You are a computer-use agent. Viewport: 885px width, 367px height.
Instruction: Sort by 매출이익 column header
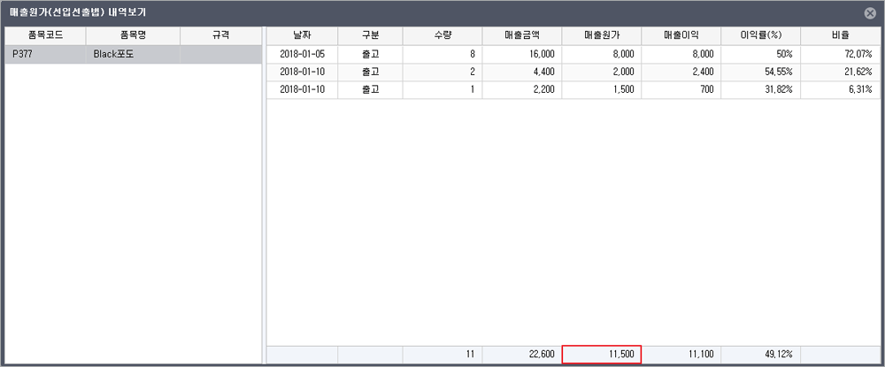point(681,35)
